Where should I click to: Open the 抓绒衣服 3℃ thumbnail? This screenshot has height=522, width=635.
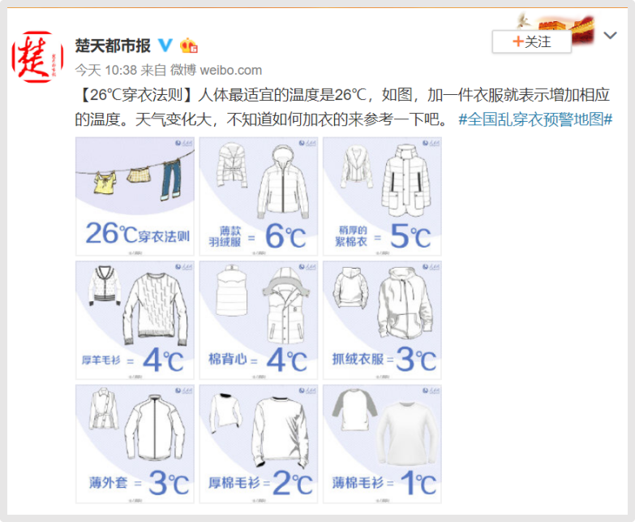coord(382,320)
